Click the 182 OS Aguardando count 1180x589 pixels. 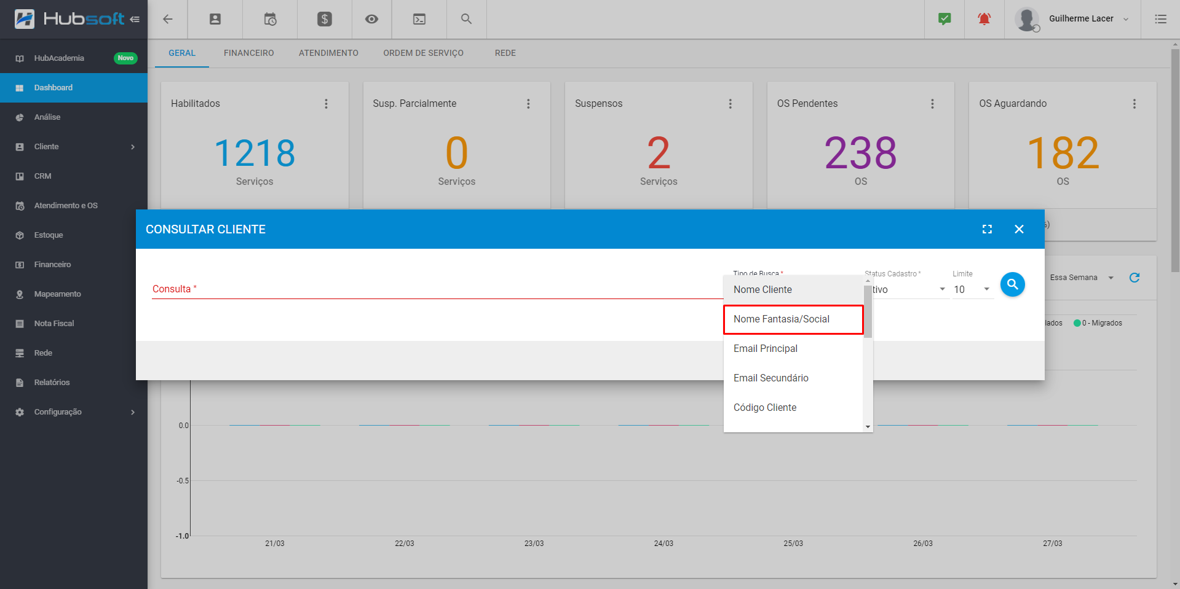tap(1063, 153)
